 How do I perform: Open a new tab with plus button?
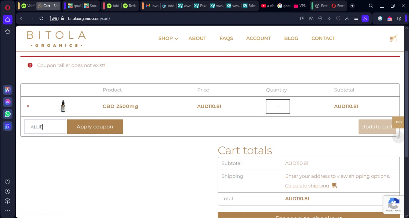(x=352, y=6)
